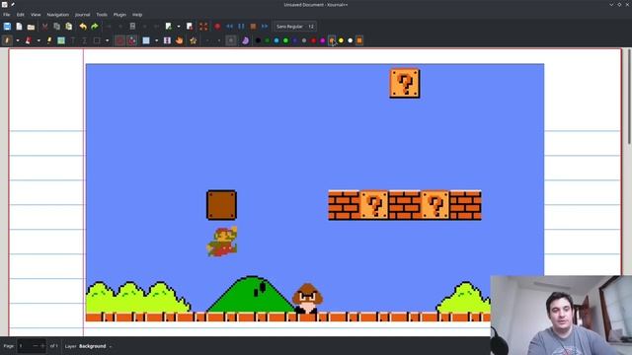632x355 pixels.
Task: Pick the red color dot
Action: [314, 40]
